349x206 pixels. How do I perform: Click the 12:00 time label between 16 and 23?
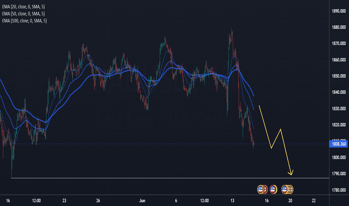[x=36, y=201]
